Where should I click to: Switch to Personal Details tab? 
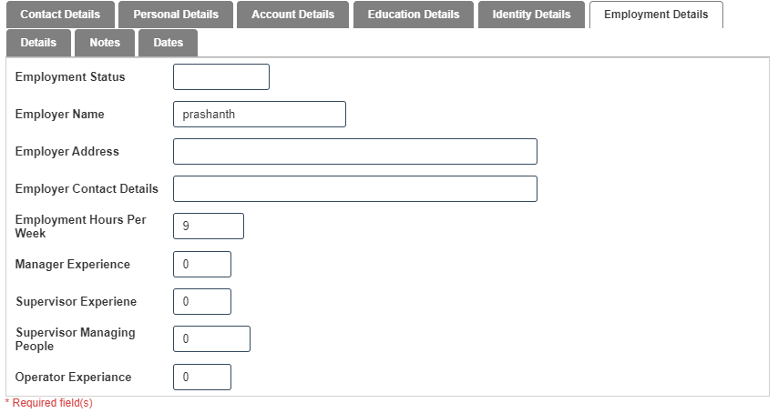click(176, 15)
